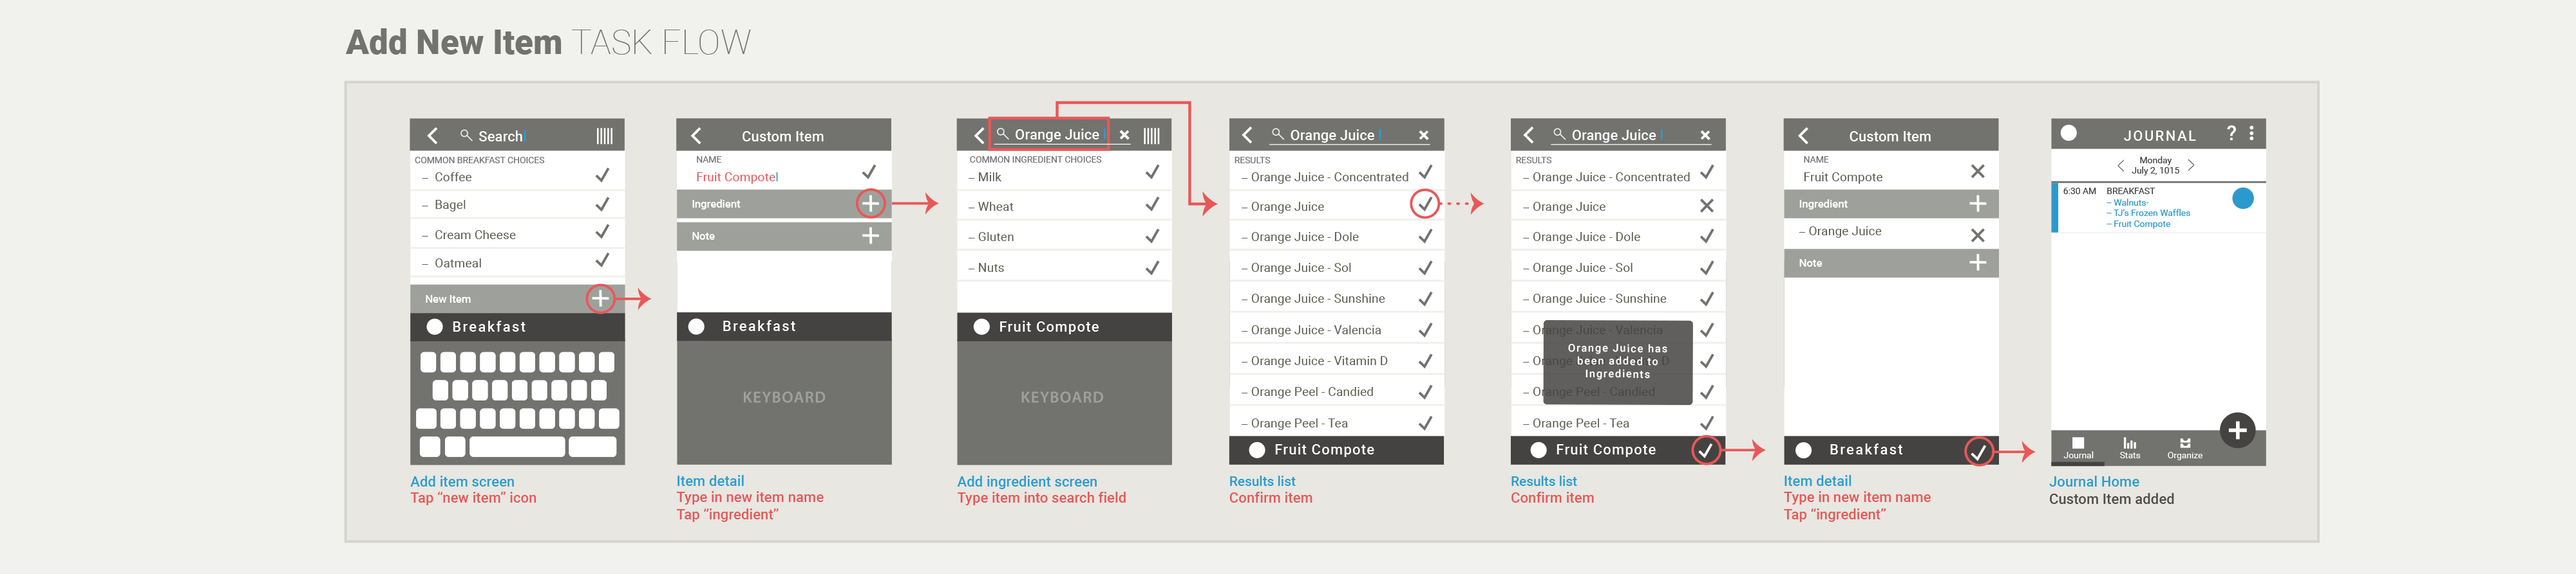The image size is (2576, 574).
Task: Open TJ's Frozen Waffles link
Action: coord(2148,213)
